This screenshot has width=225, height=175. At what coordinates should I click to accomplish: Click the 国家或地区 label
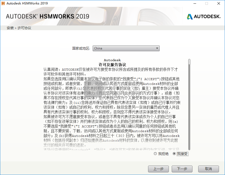pos(81,48)
